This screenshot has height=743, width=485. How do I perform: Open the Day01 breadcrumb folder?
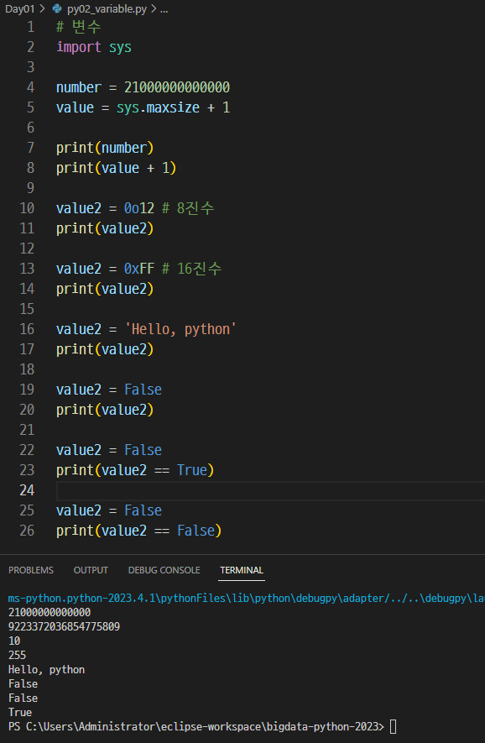tap(20, 9)
